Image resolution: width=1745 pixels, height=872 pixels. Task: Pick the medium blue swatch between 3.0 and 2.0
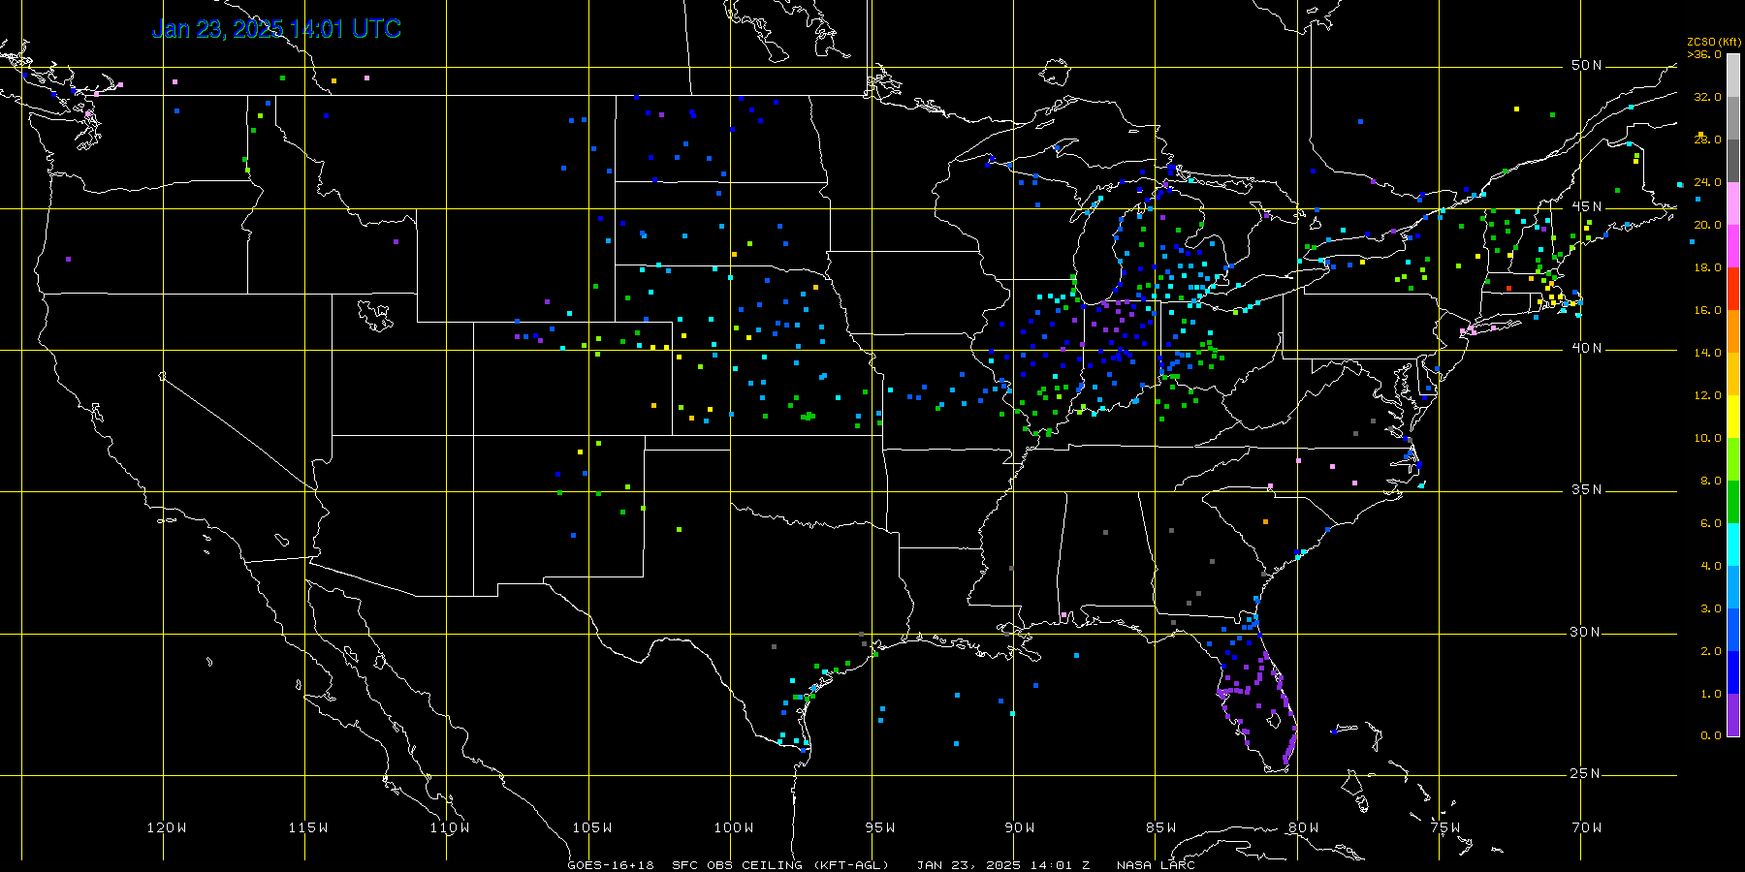1733,630
